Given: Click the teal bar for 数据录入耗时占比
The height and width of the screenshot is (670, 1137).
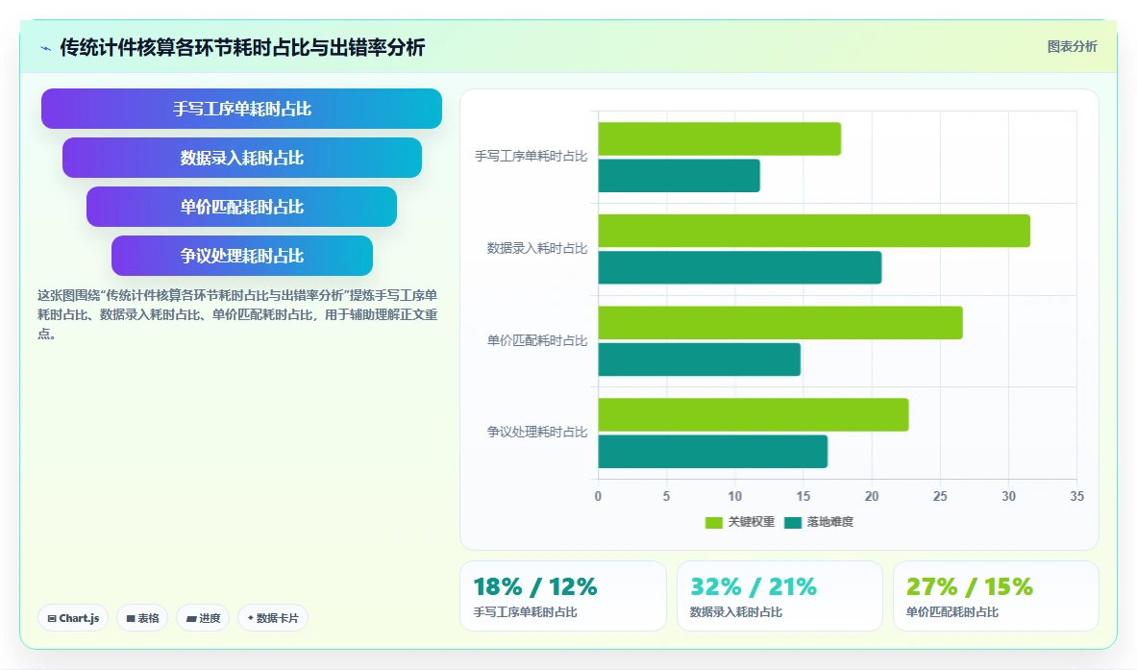Looking at the screenshot, I should point(740,267).
